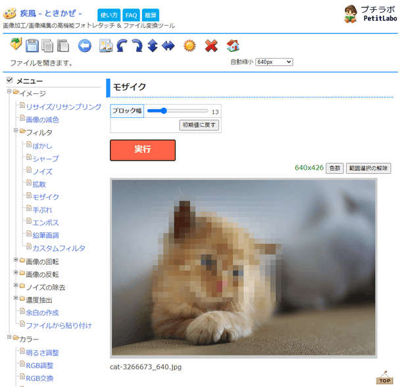Screen dimensions: 400x387
Task: Open the 使い方 tab
Action: pyautogui.click(x=109, y=15)
